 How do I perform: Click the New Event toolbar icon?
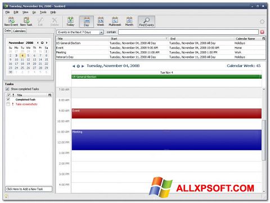point(11,20)
